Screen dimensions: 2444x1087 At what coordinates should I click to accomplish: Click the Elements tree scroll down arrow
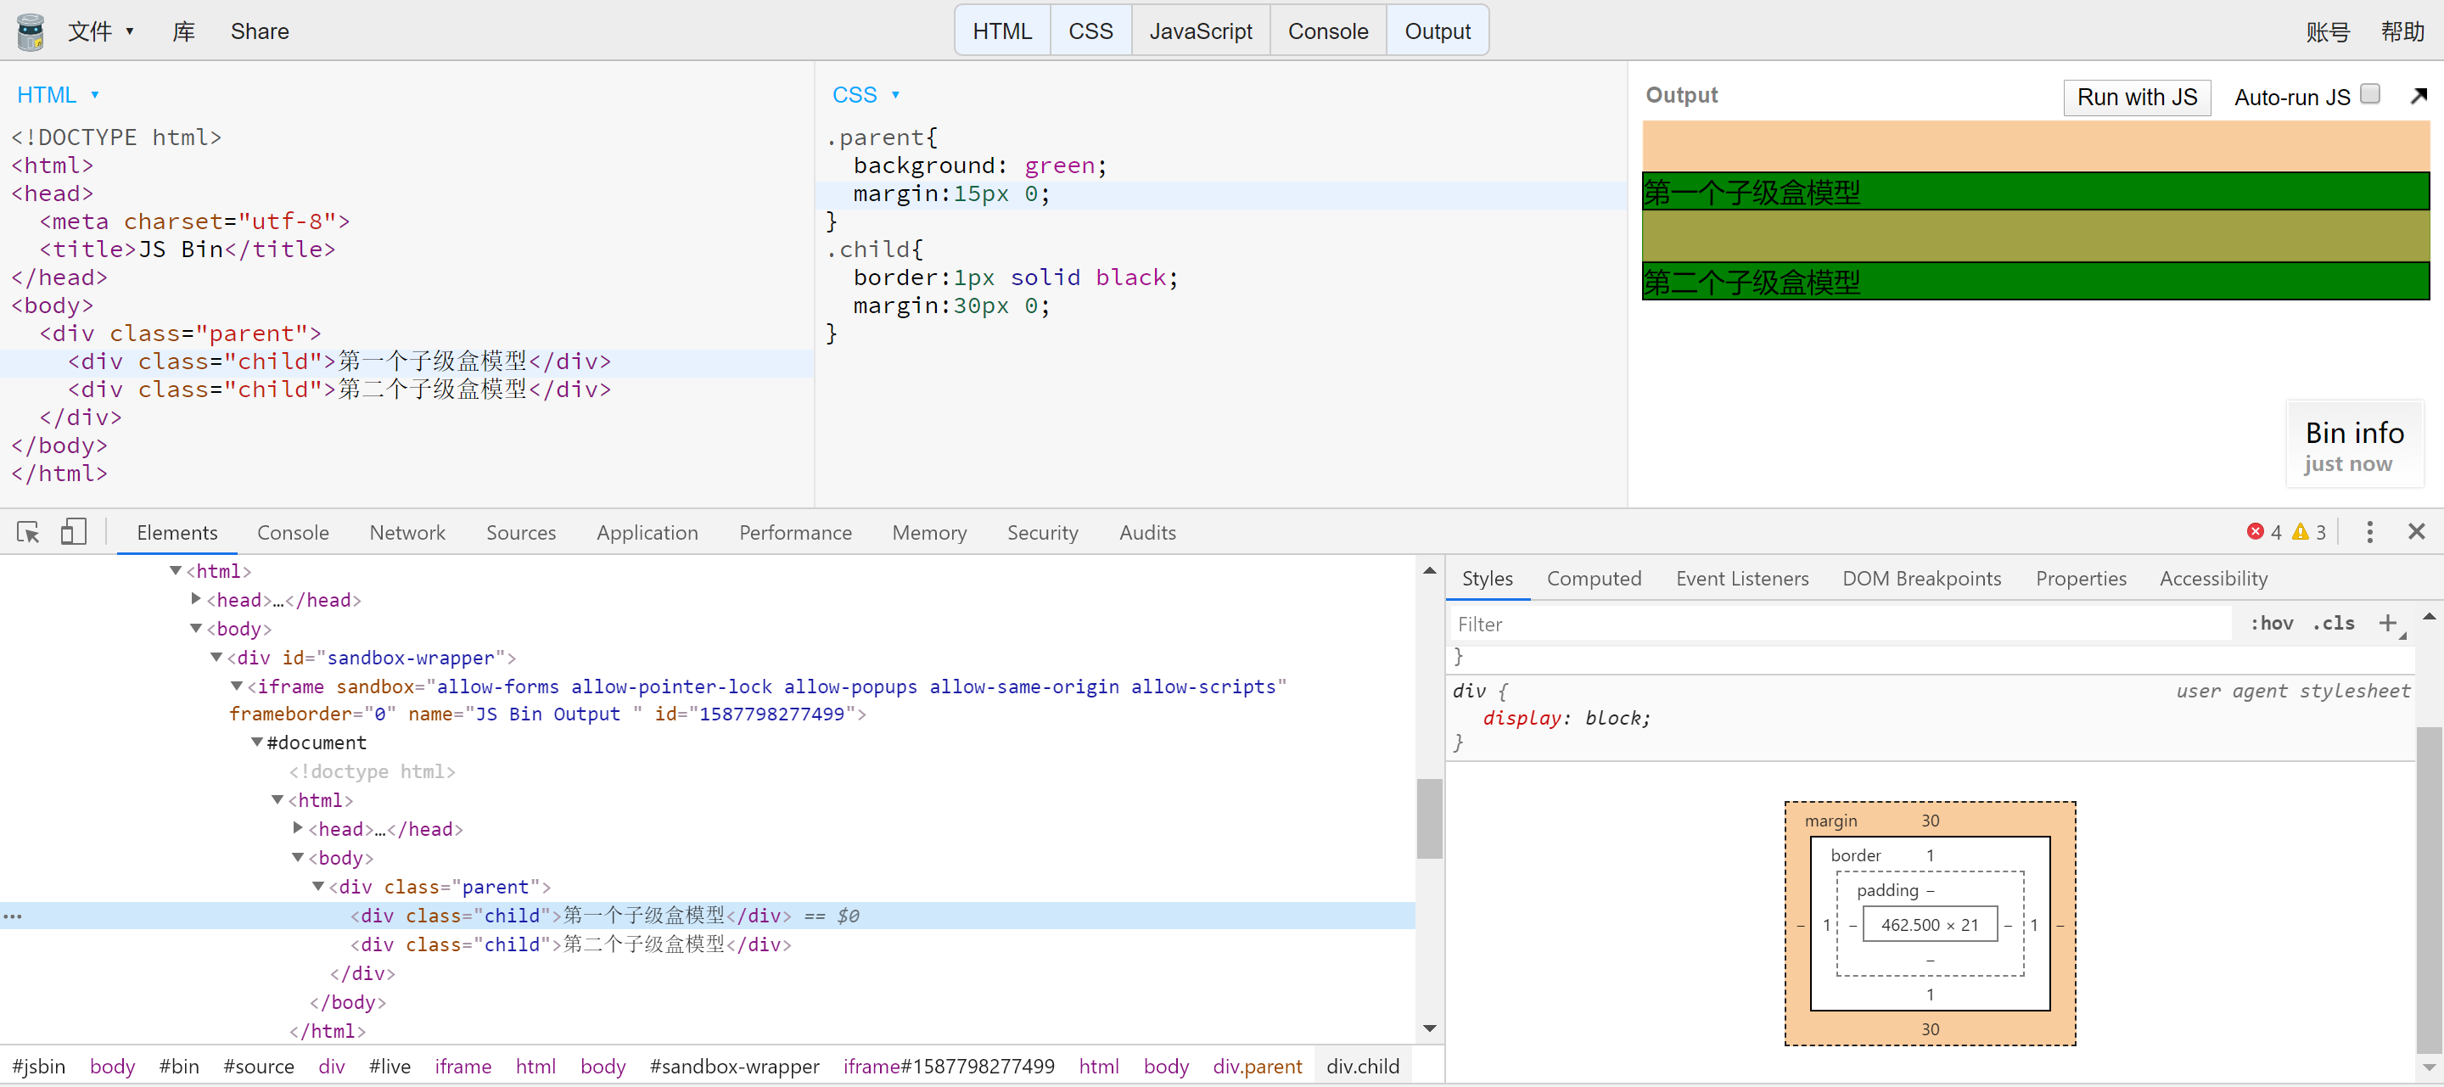tap(1430, 1028)
